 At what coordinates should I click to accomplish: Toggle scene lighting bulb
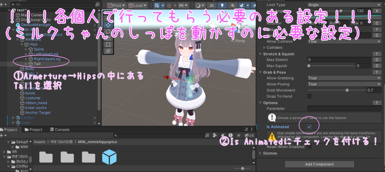[222, 5]
